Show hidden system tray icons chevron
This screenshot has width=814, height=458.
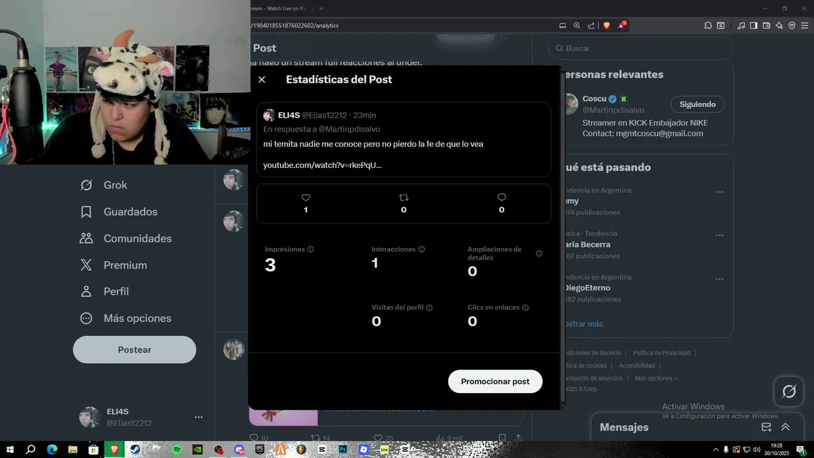(x=717, y=450)
